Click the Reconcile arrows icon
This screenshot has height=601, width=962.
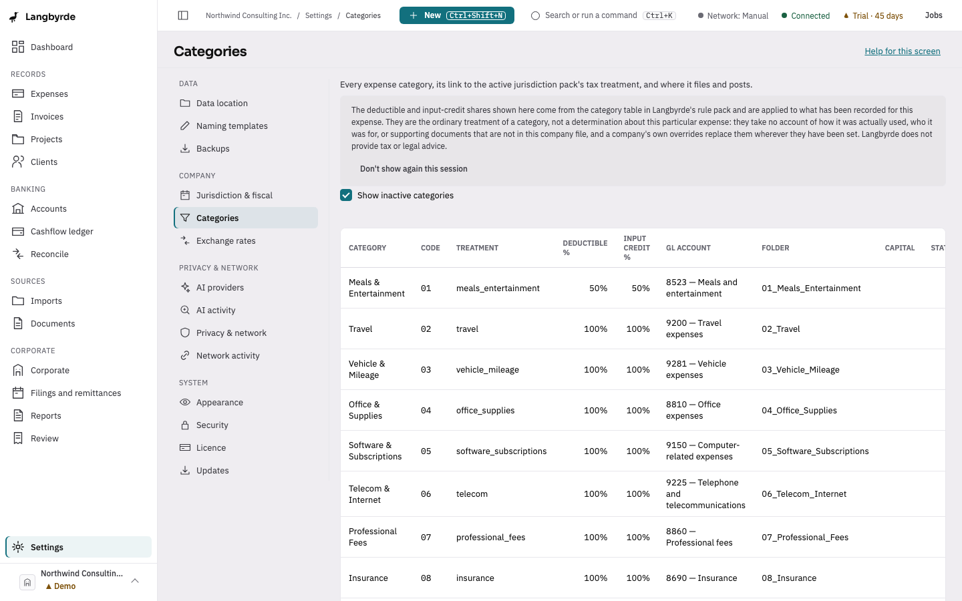18,254
